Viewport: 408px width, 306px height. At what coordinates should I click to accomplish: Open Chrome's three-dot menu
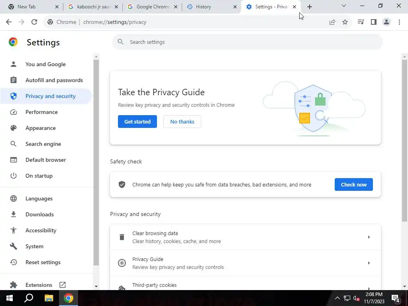click(x=399, y=22)
